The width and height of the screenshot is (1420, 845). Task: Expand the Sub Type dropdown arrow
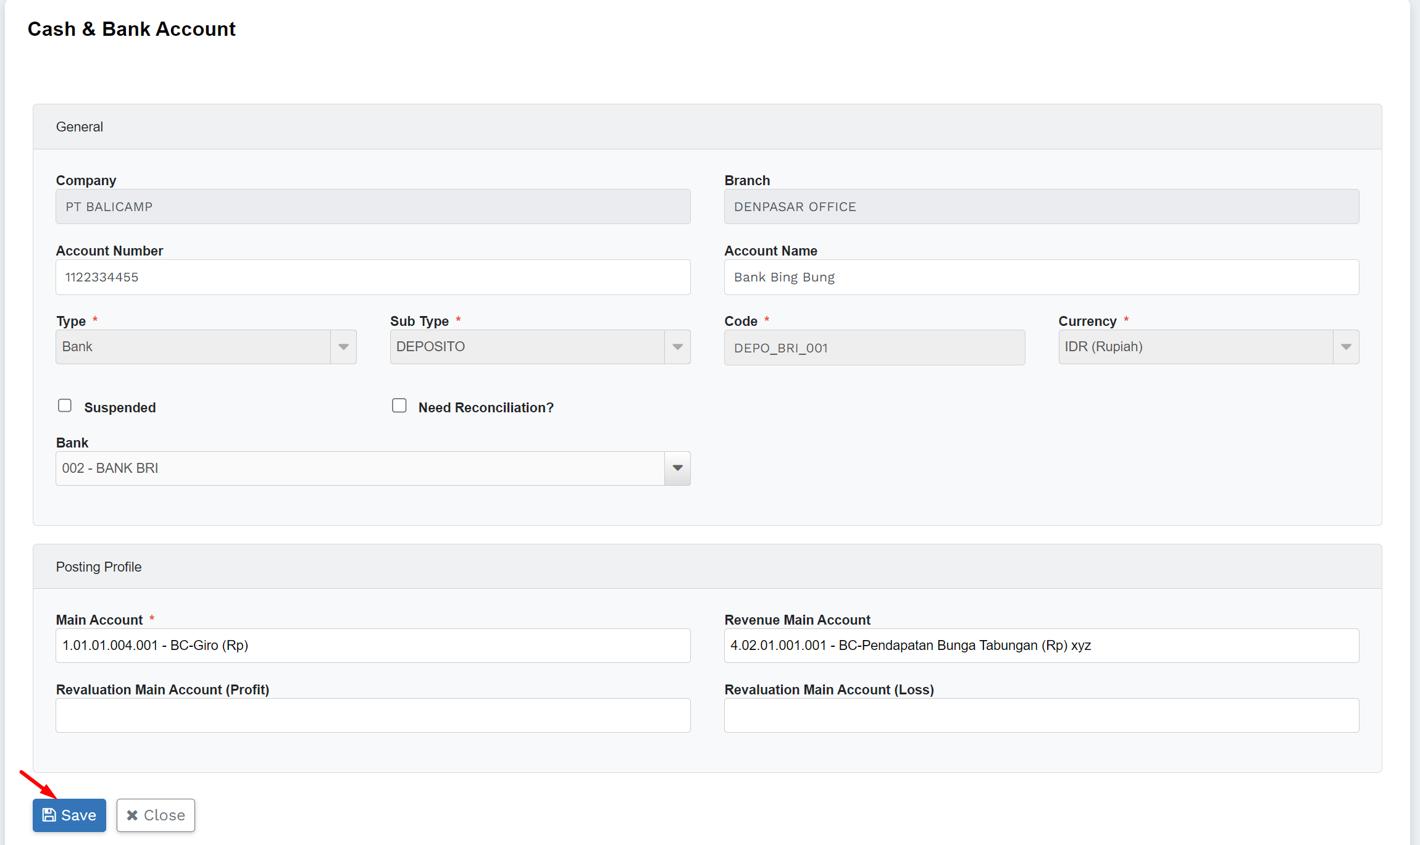click(677, 347)
